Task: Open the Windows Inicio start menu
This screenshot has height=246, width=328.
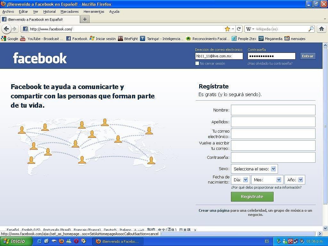Action: 16,241
